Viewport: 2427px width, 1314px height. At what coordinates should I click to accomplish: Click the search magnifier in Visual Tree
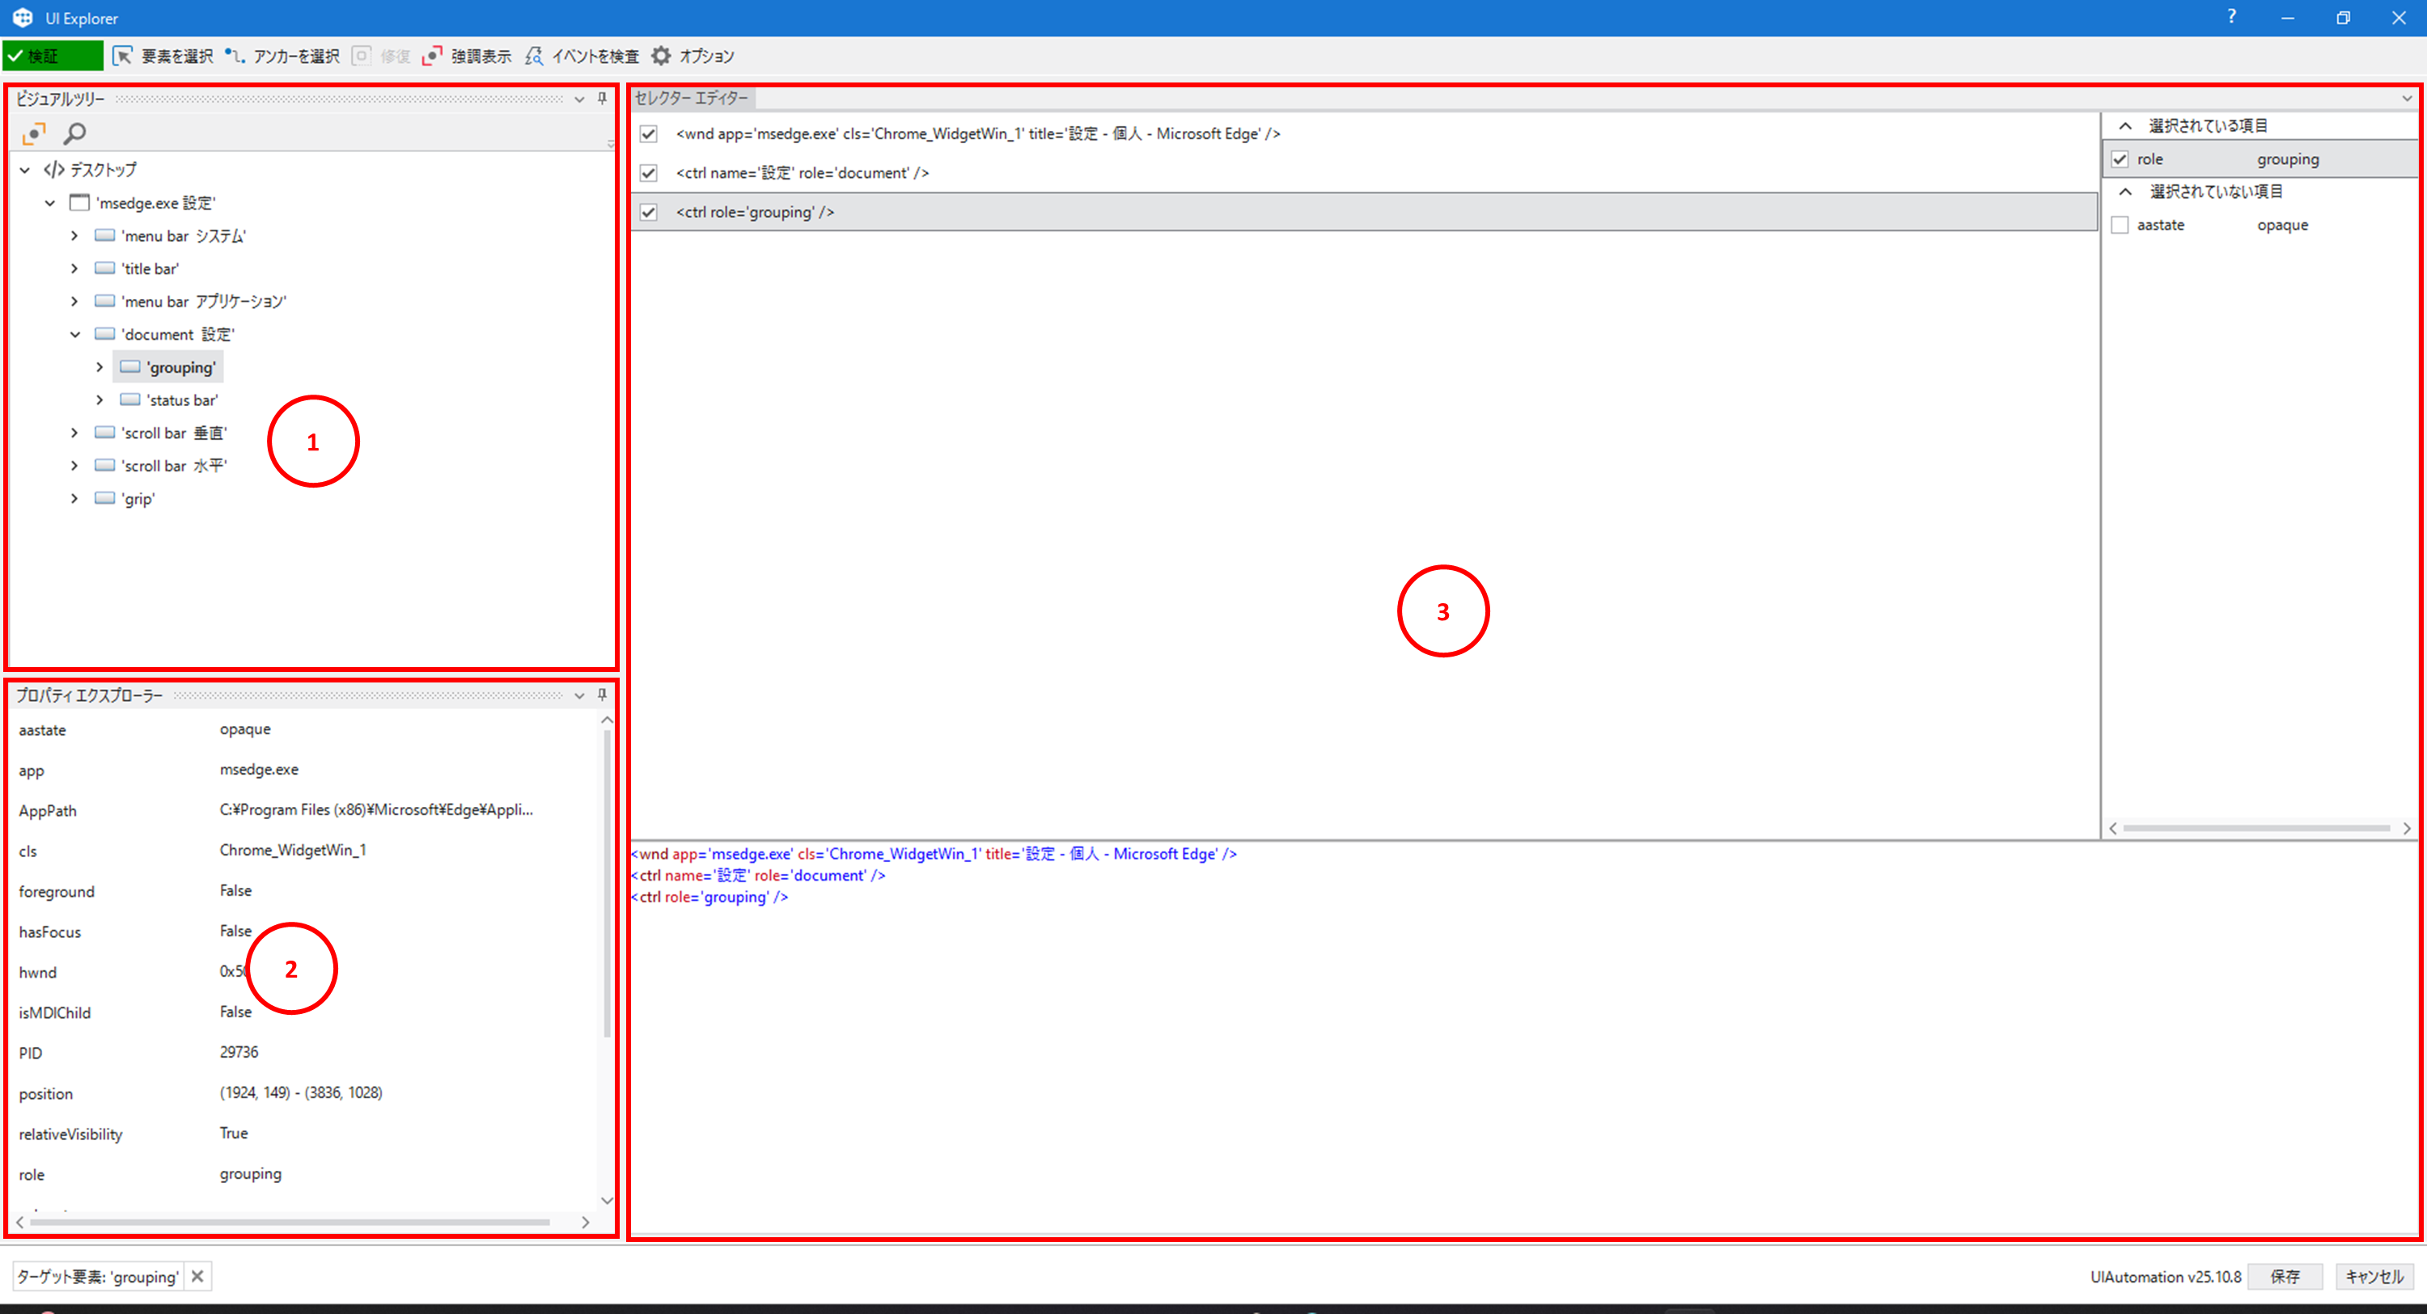[x=74, y=133]
